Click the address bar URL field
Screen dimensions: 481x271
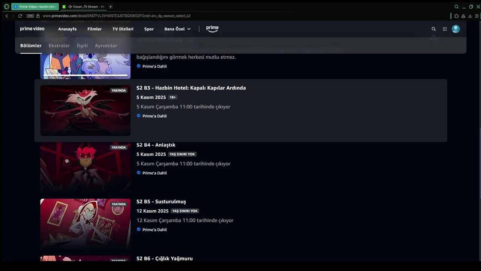(116, 16)
